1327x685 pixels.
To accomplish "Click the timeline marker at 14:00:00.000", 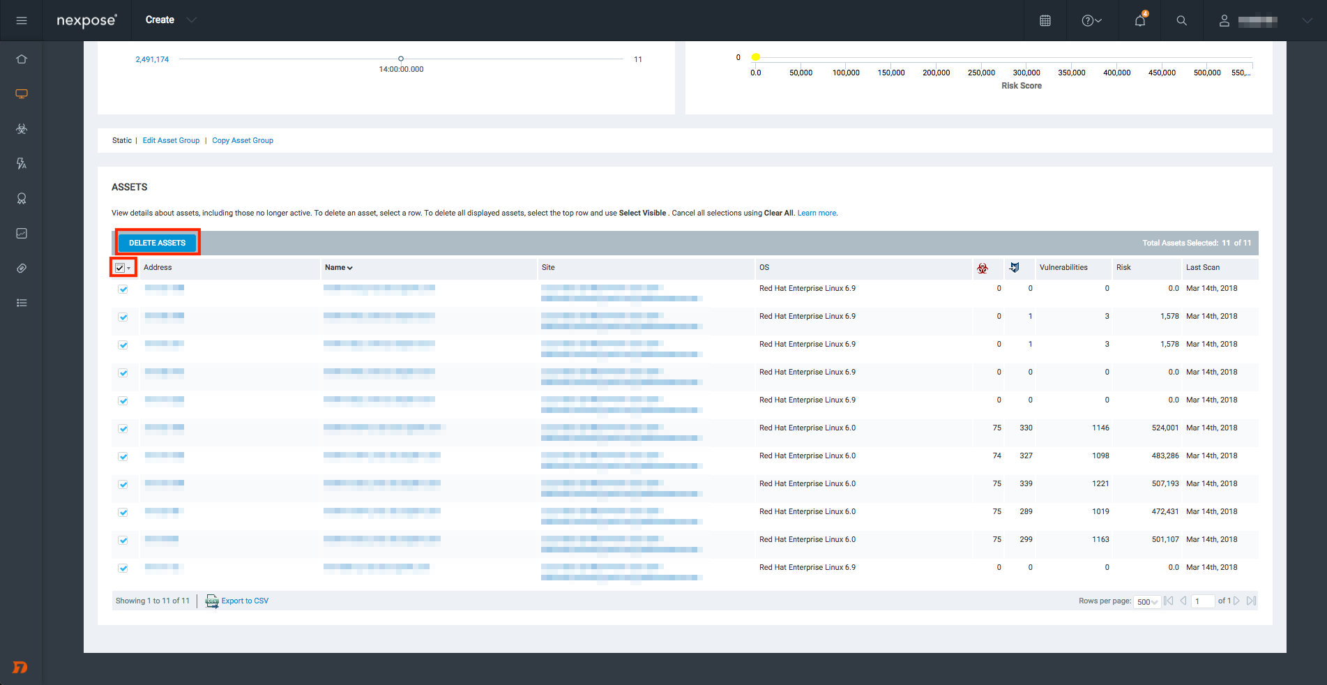I will coord(401,59).
